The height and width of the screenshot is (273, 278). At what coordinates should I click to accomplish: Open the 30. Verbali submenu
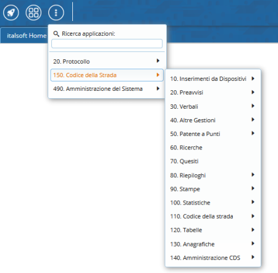(213, 106)
